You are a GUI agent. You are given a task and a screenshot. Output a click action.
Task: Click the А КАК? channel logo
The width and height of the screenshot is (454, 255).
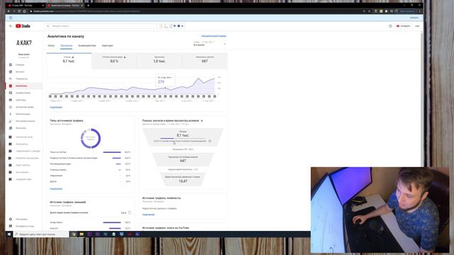tap(24, 42)
